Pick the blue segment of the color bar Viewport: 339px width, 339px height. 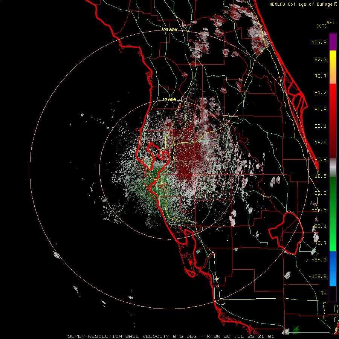(x=333, y=269)
